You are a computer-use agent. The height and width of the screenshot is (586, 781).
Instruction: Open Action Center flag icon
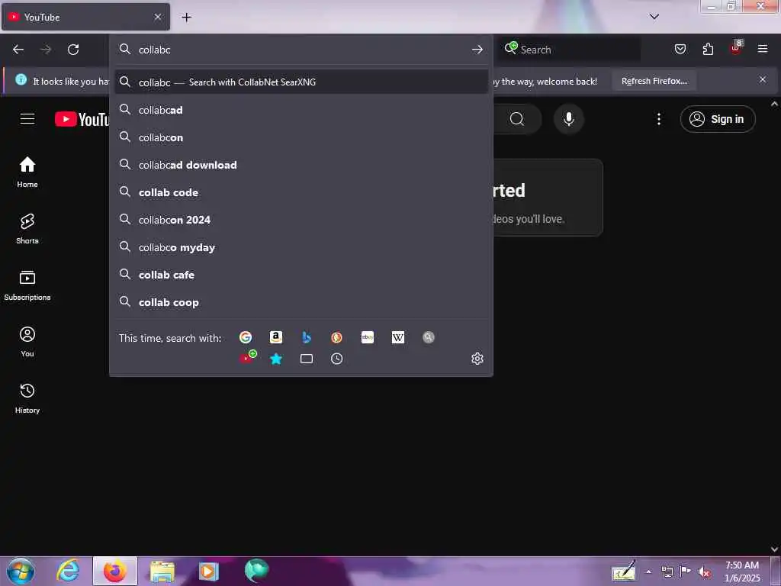coord(686,572)
